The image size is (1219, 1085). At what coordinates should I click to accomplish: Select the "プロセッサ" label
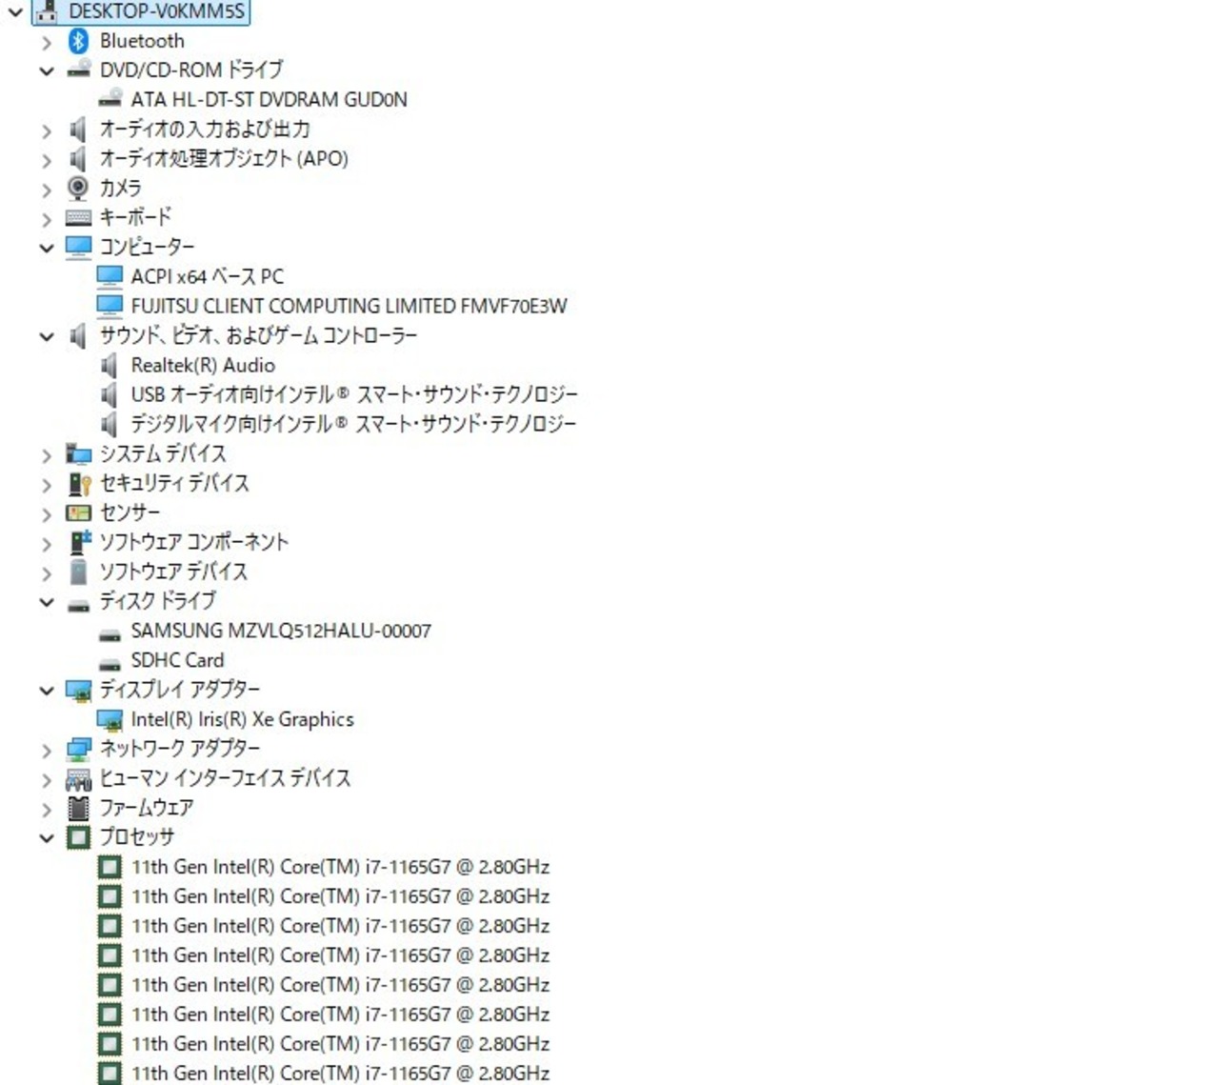(137, 837)
